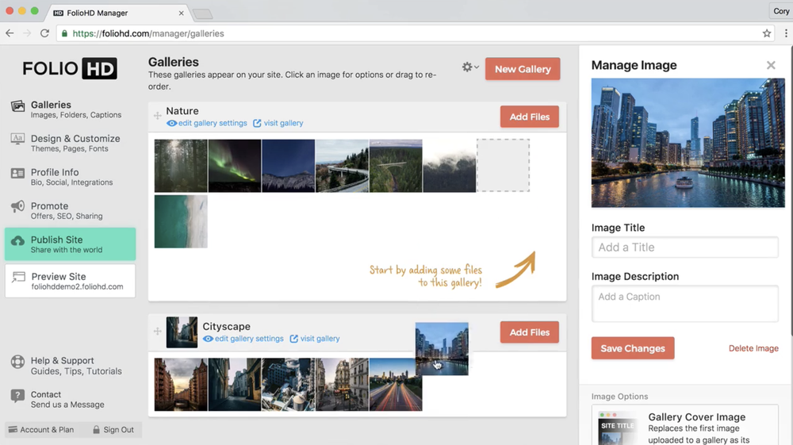Image resolution: width=793 pixels, height=445 pixels.
Task: Select the curved highway thumbnail
Action: (x=342, y=166)
